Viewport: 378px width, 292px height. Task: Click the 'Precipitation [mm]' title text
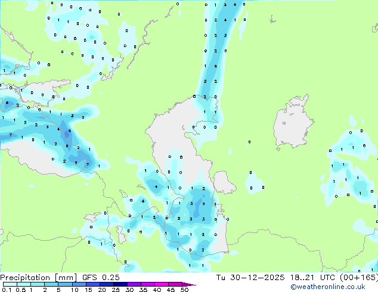[x=39, y=278]
